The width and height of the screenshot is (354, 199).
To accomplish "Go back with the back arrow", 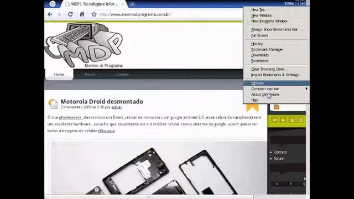I will point(50,14).
